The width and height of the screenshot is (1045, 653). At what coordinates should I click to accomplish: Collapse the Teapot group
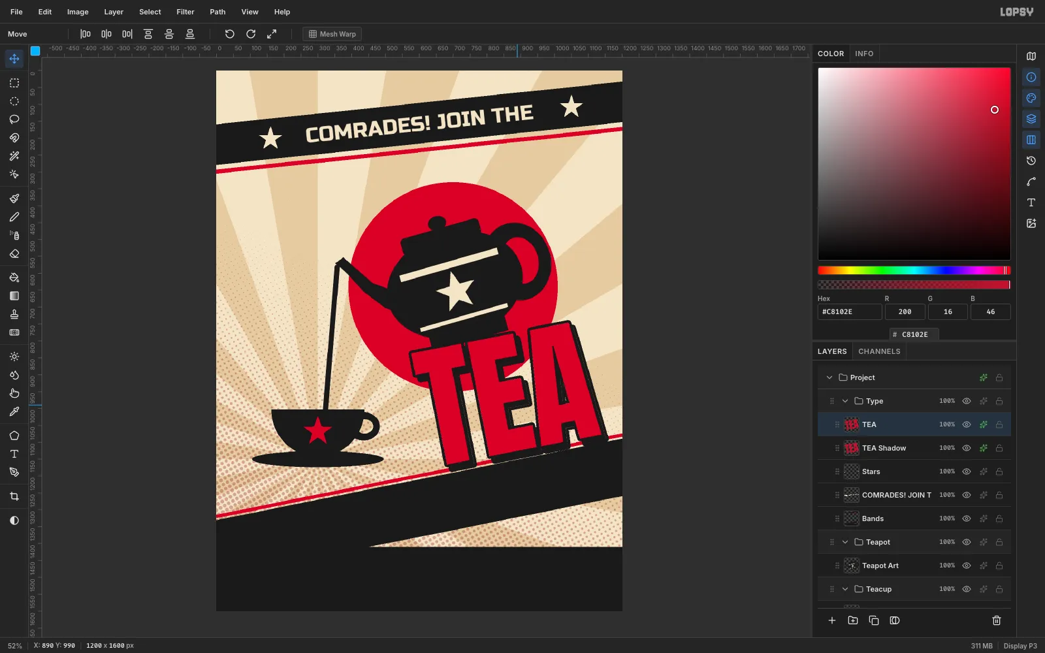845,542
